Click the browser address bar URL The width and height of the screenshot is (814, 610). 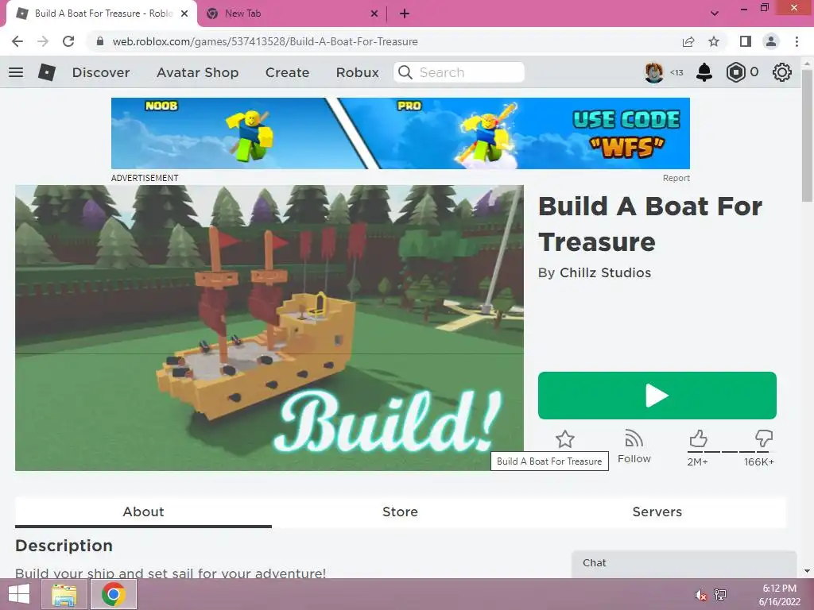pos(265,41)
